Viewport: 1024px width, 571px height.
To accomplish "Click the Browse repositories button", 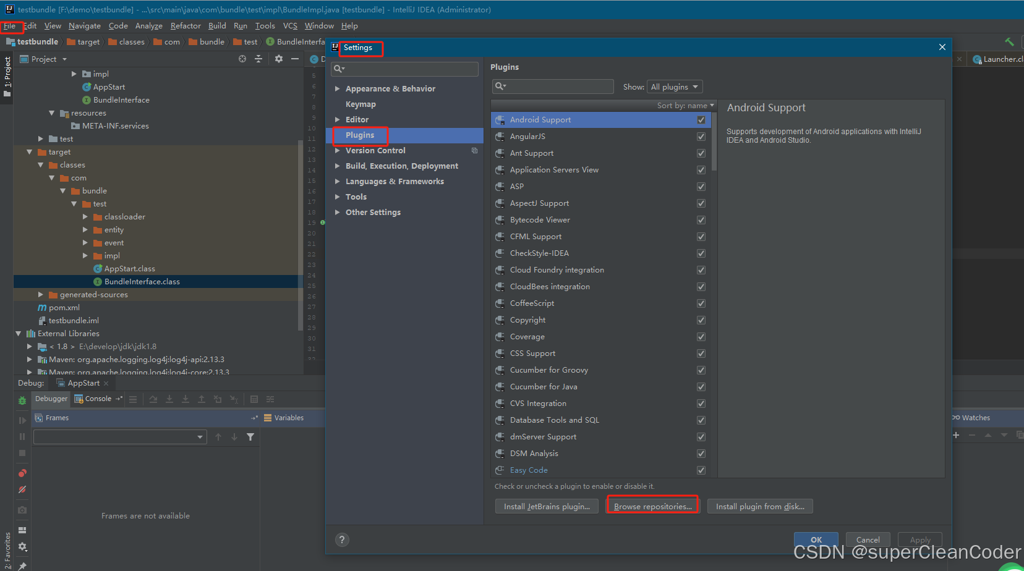I will tap(652, 506).
